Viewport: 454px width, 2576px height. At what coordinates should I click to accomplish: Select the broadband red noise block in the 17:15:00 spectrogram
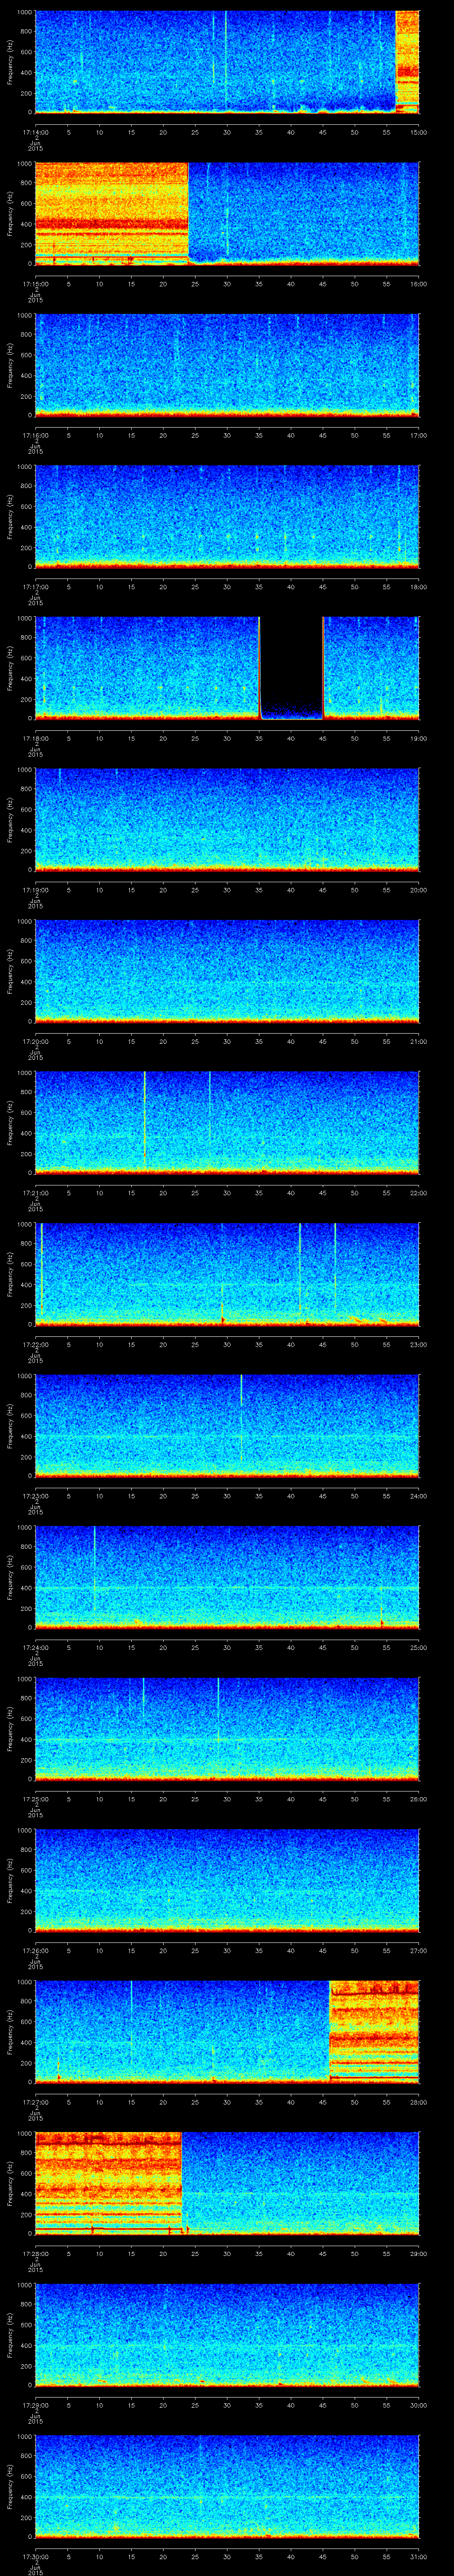click(112, 213)
